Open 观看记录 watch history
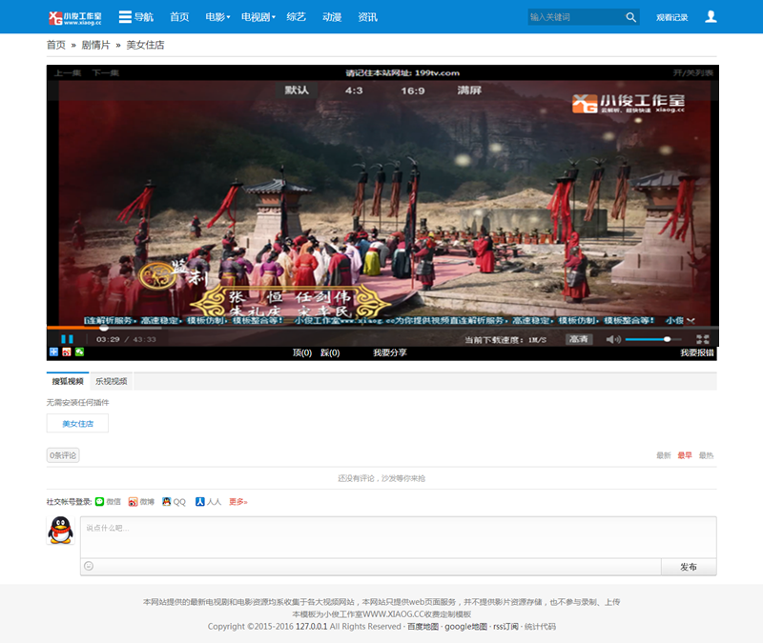The image size is (763, 643). pyautogui.click(x=672, y=17)
